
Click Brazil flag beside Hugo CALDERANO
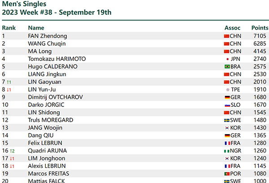click(x=226, y=66)
